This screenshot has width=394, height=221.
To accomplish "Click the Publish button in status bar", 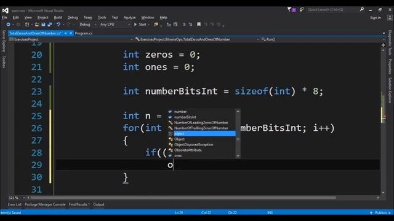I will tap(381, 213).
